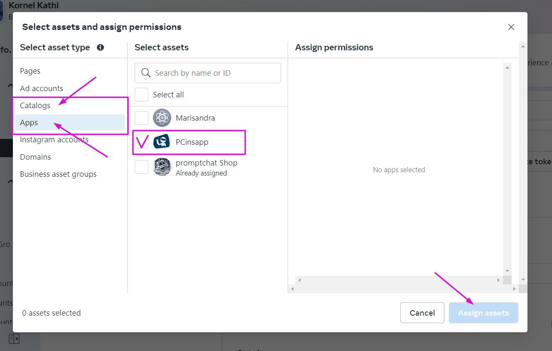
Task: Click the Search by name or ID field
Action: pyautogui.click(x=214, y=73)
